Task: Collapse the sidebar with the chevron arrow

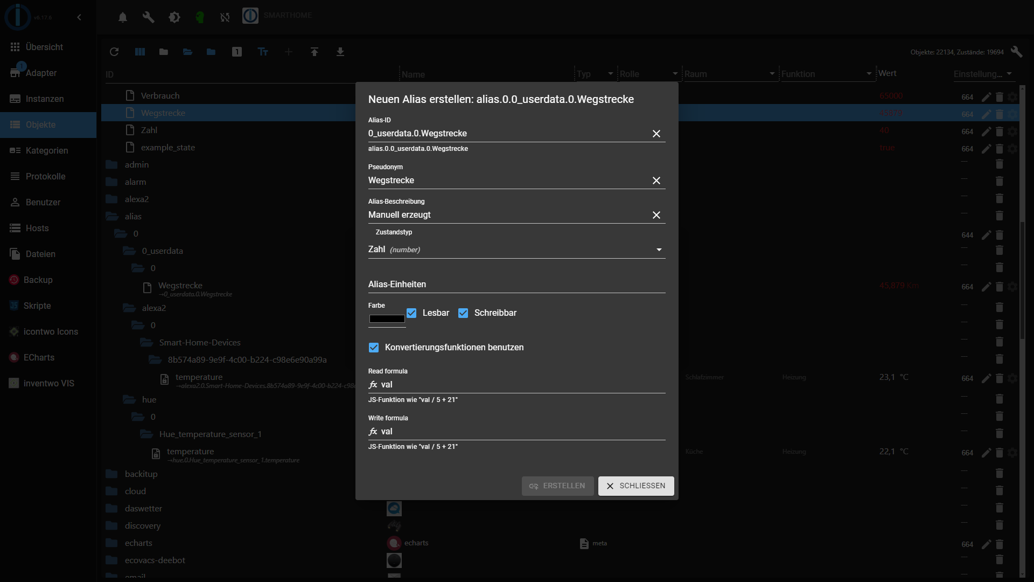Action: [79, 17]
